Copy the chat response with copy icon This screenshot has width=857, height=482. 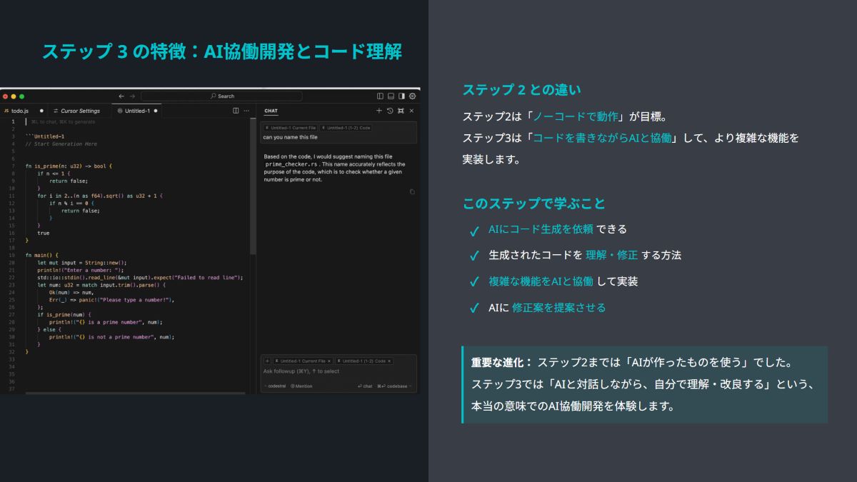pos(412,191)
